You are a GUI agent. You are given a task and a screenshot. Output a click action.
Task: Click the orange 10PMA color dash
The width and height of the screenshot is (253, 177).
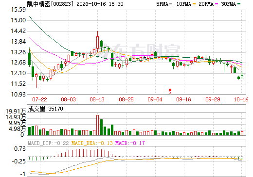pos(194,3)
